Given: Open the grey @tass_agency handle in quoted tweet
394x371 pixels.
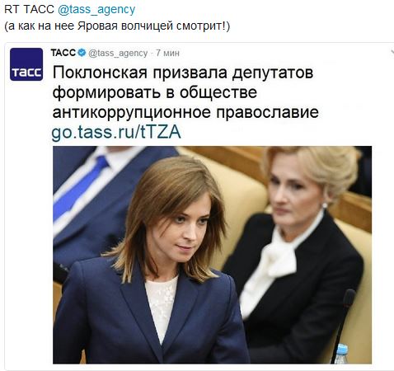Looking at the screenshot, I should [x=118, y=53].
